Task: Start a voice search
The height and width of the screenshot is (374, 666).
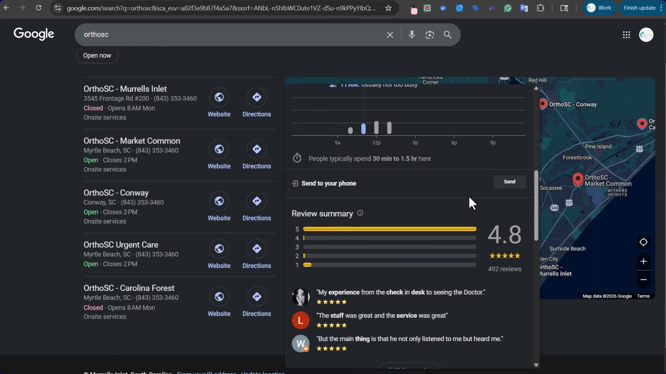Action: coord(412,35)
